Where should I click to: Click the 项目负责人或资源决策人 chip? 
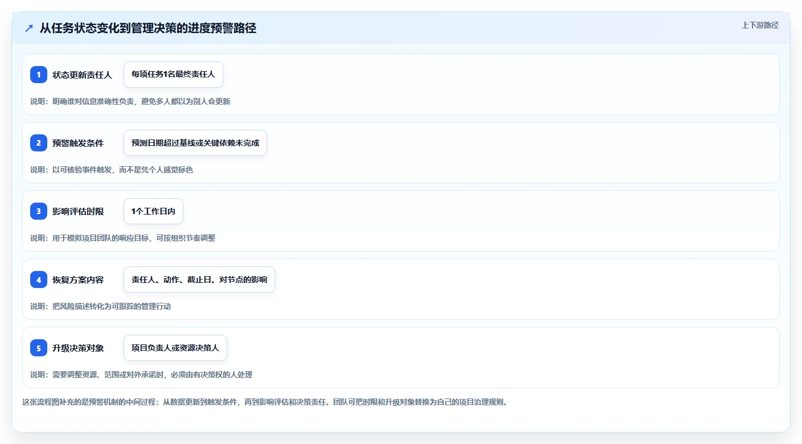(x=175, y=348)
